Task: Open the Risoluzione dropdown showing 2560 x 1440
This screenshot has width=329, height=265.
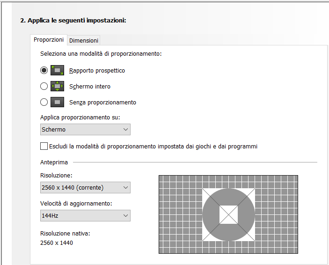Action: 85,188
